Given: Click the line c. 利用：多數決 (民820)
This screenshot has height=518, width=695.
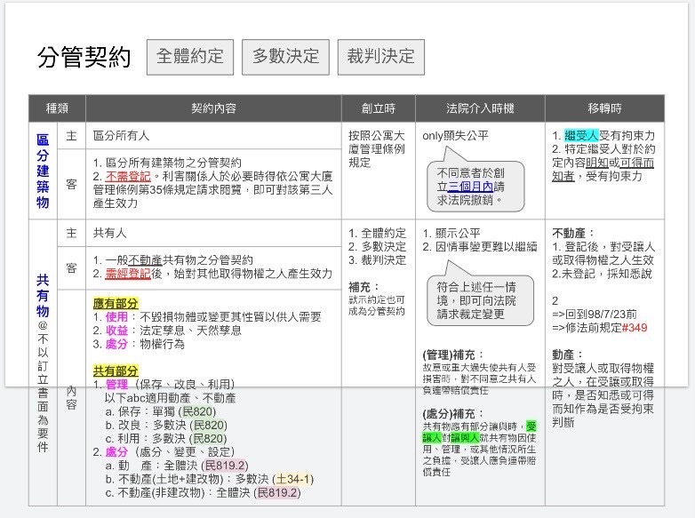Looking at the screenshot, I should click(166, 439).
